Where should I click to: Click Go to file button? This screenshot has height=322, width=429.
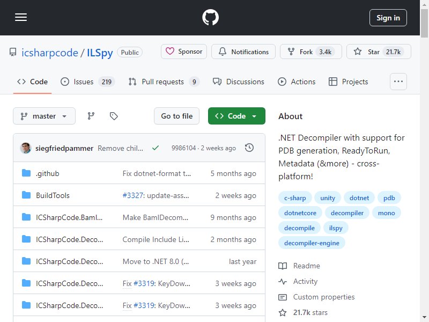[176, 116]
